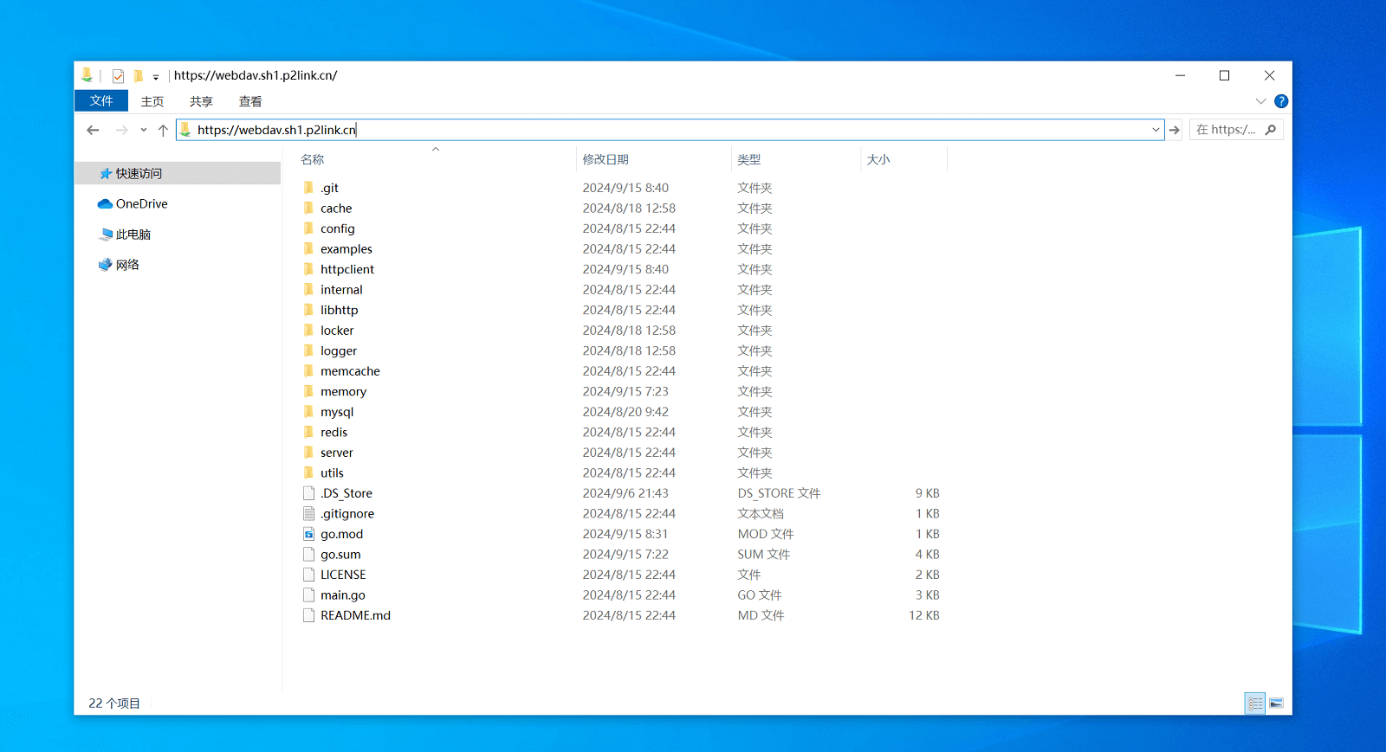
Task: Select the cache folder icon
Action: pos(308,209)
